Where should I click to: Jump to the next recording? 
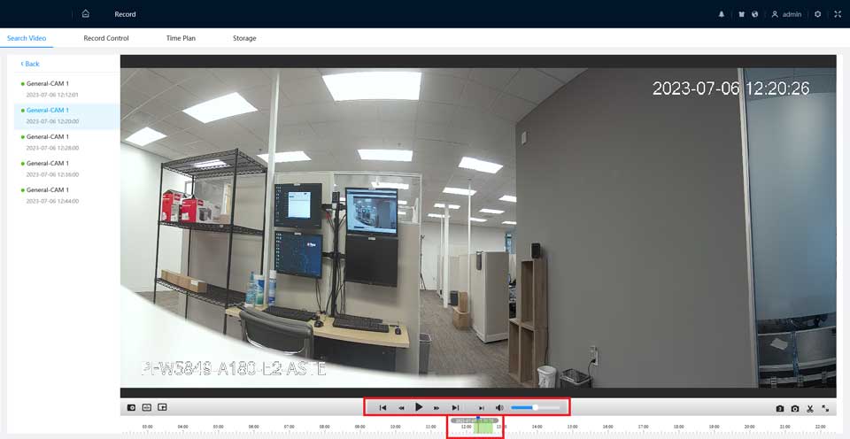(x=455, y=408)
